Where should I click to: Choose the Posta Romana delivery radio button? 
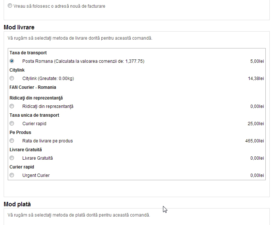12,61
